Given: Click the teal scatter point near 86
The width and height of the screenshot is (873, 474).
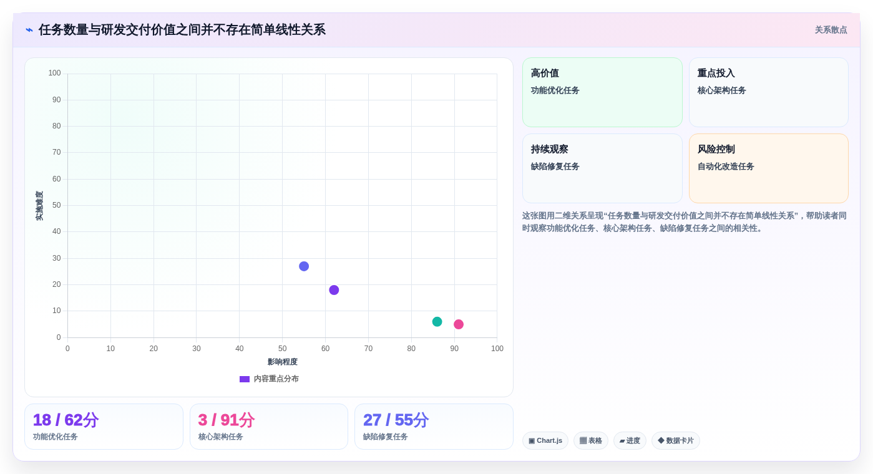Looking at the screenshot, I should (x=437, y=322).
